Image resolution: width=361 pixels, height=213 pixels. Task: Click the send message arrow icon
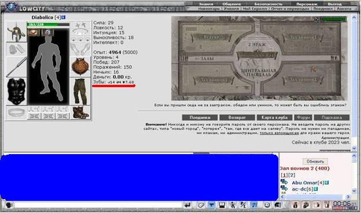pyautogui.click(x=187, y=205)
